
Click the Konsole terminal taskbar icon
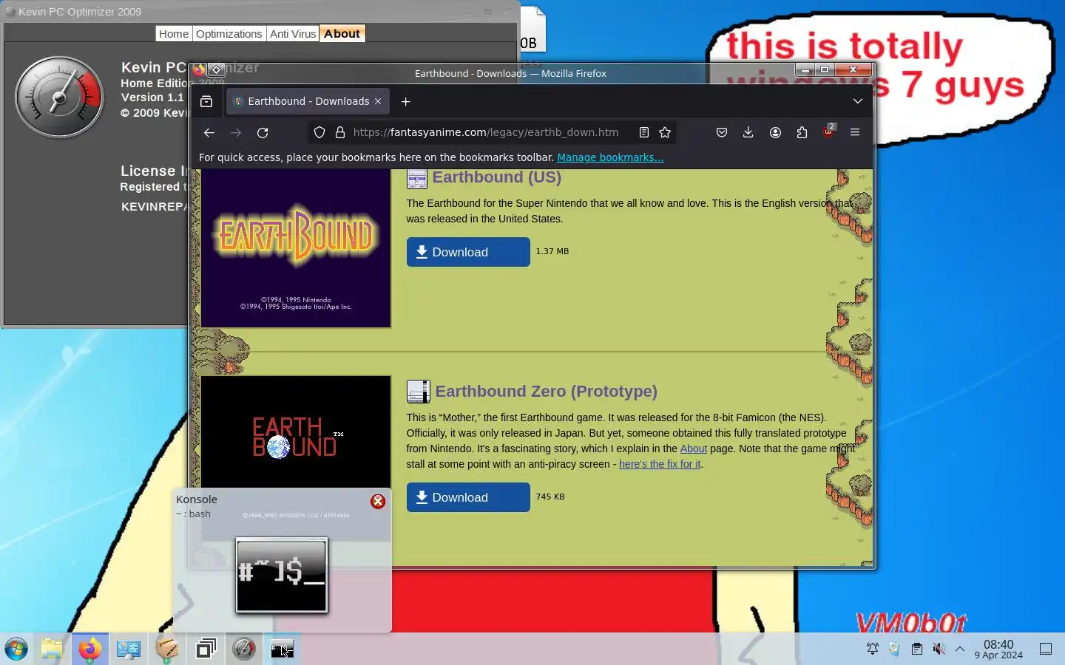click(x=283, y=649)
